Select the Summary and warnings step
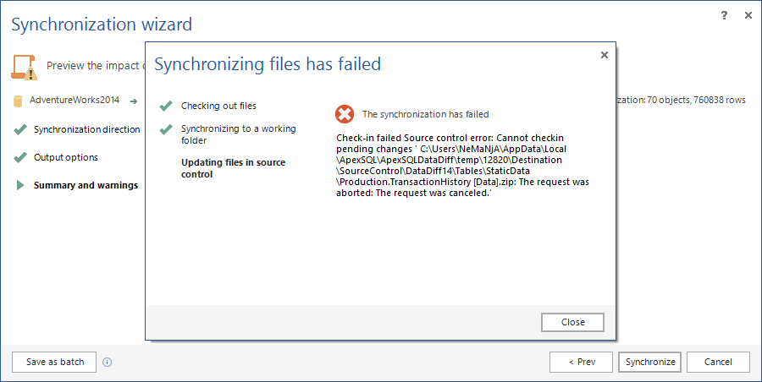 click(86, 185)
